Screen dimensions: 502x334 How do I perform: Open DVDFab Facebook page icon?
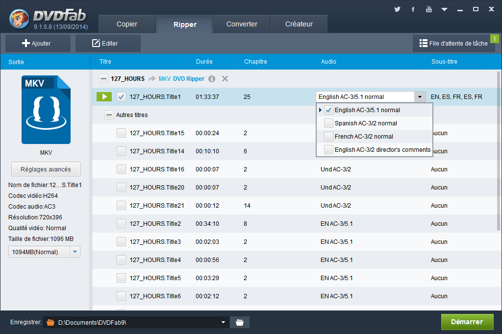(413, 9)
